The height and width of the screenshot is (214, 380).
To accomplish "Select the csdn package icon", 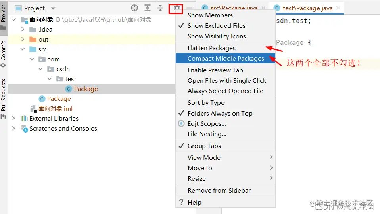I will (x=51, y=69).
